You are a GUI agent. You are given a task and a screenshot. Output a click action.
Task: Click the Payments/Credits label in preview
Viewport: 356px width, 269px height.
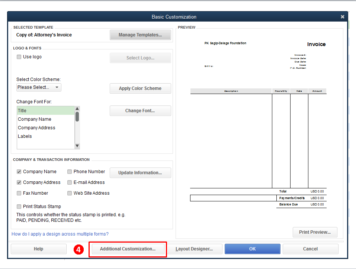[x=292, y=198]
